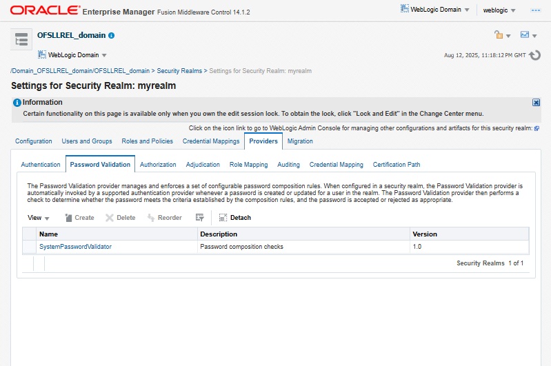Open the SystemPasswordValidator link

75,247
